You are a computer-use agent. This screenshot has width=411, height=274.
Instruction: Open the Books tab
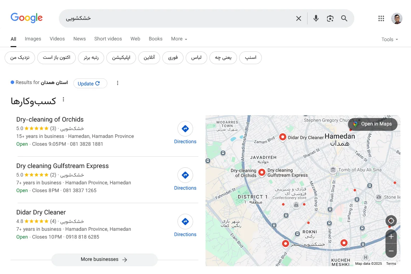tap(156, 39)
